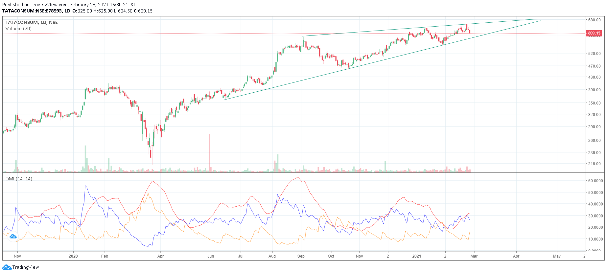
Task: Click the 2021 label on time axis
Action: tap(416, 256)
